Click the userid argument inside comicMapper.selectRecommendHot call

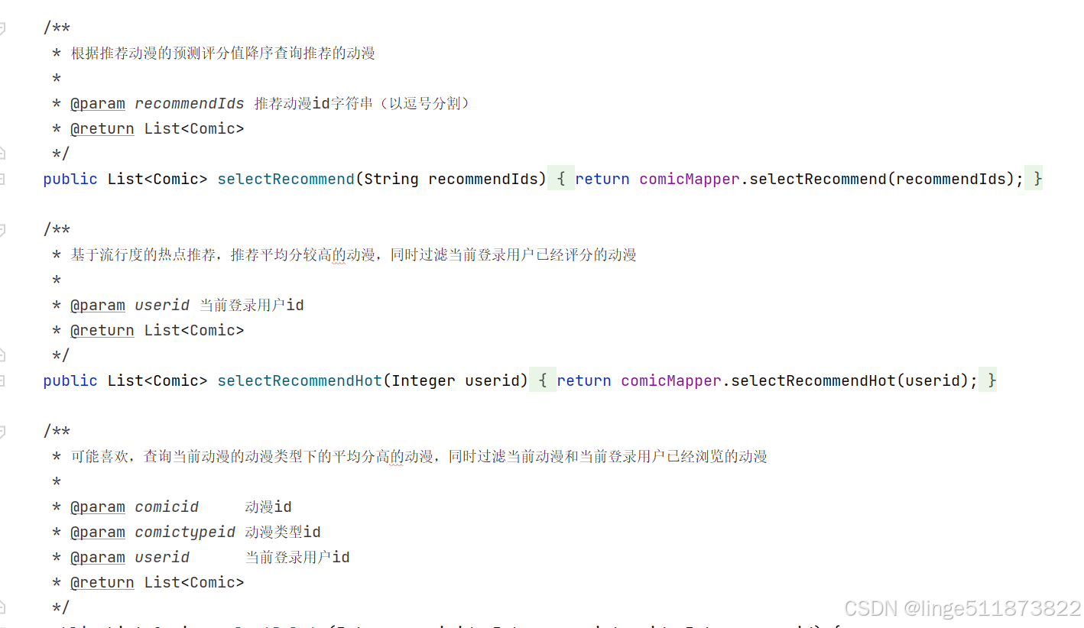[932, 380]
